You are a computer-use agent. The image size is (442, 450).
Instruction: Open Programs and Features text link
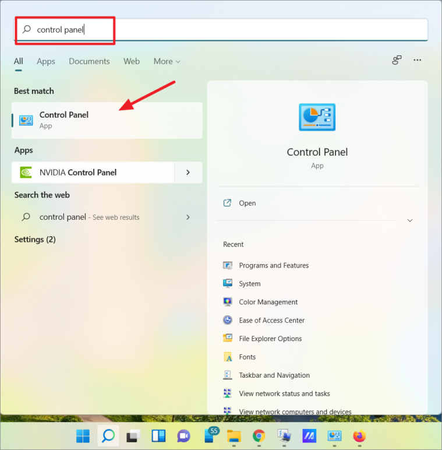tap(274, 265)
